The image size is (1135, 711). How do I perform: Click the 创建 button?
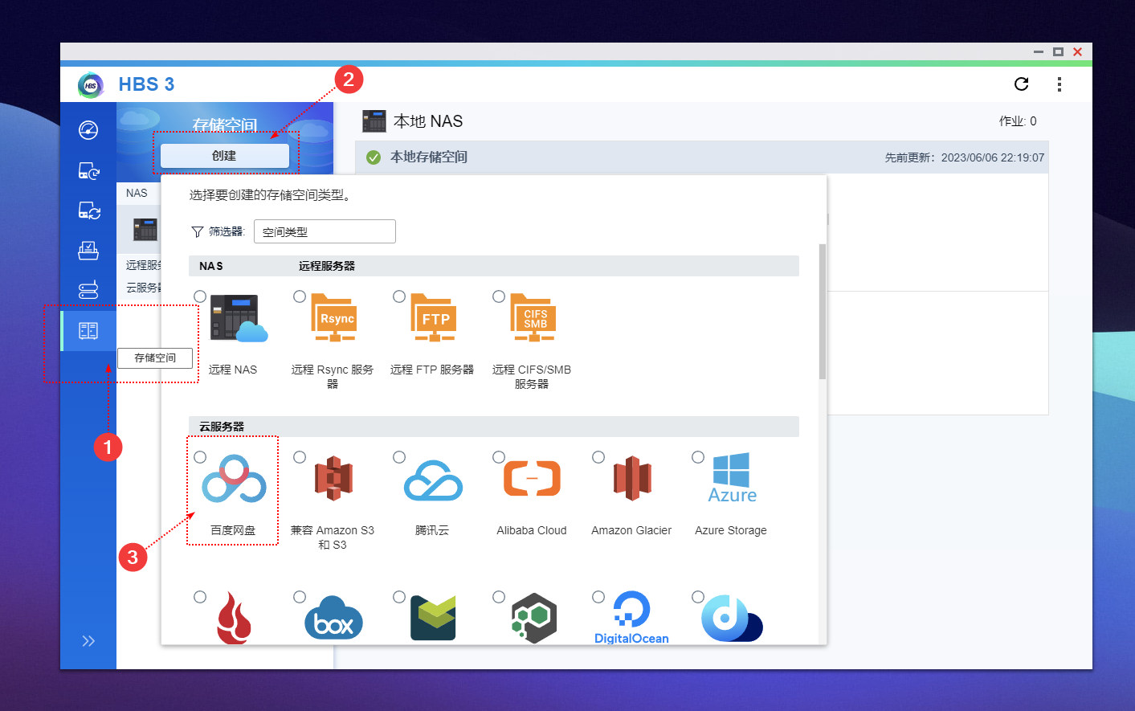[x=224, y=156]
